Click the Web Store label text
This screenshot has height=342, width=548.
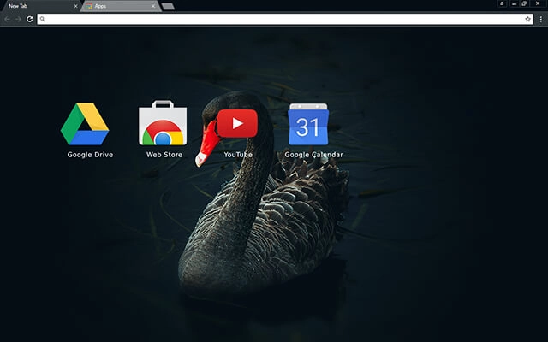pyautogui.click(x=164, y=155)
